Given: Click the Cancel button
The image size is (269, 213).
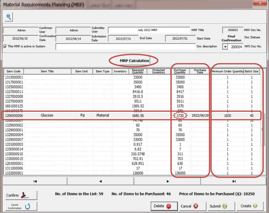Looking at the screenshot, I should coord(189,206).
